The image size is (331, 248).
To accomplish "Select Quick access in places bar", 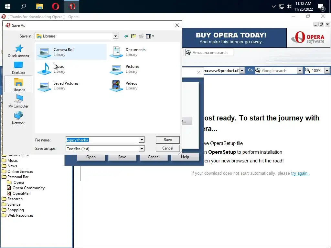I will point(18,51).
